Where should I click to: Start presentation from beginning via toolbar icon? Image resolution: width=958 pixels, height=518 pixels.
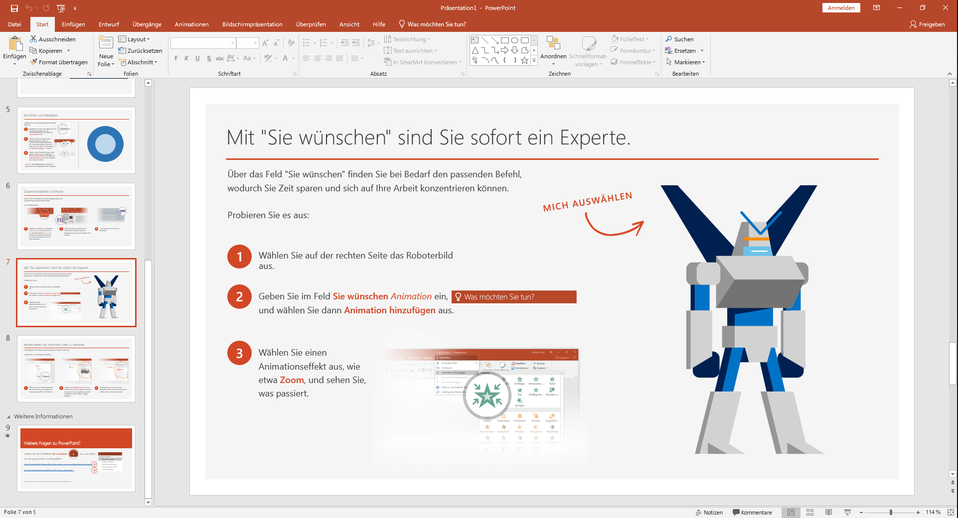[61, 8]
